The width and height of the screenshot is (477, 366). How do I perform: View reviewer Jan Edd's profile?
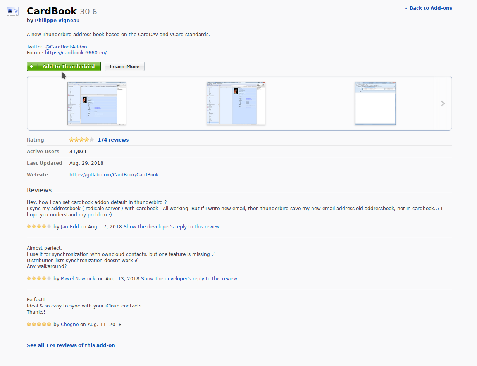70,226
